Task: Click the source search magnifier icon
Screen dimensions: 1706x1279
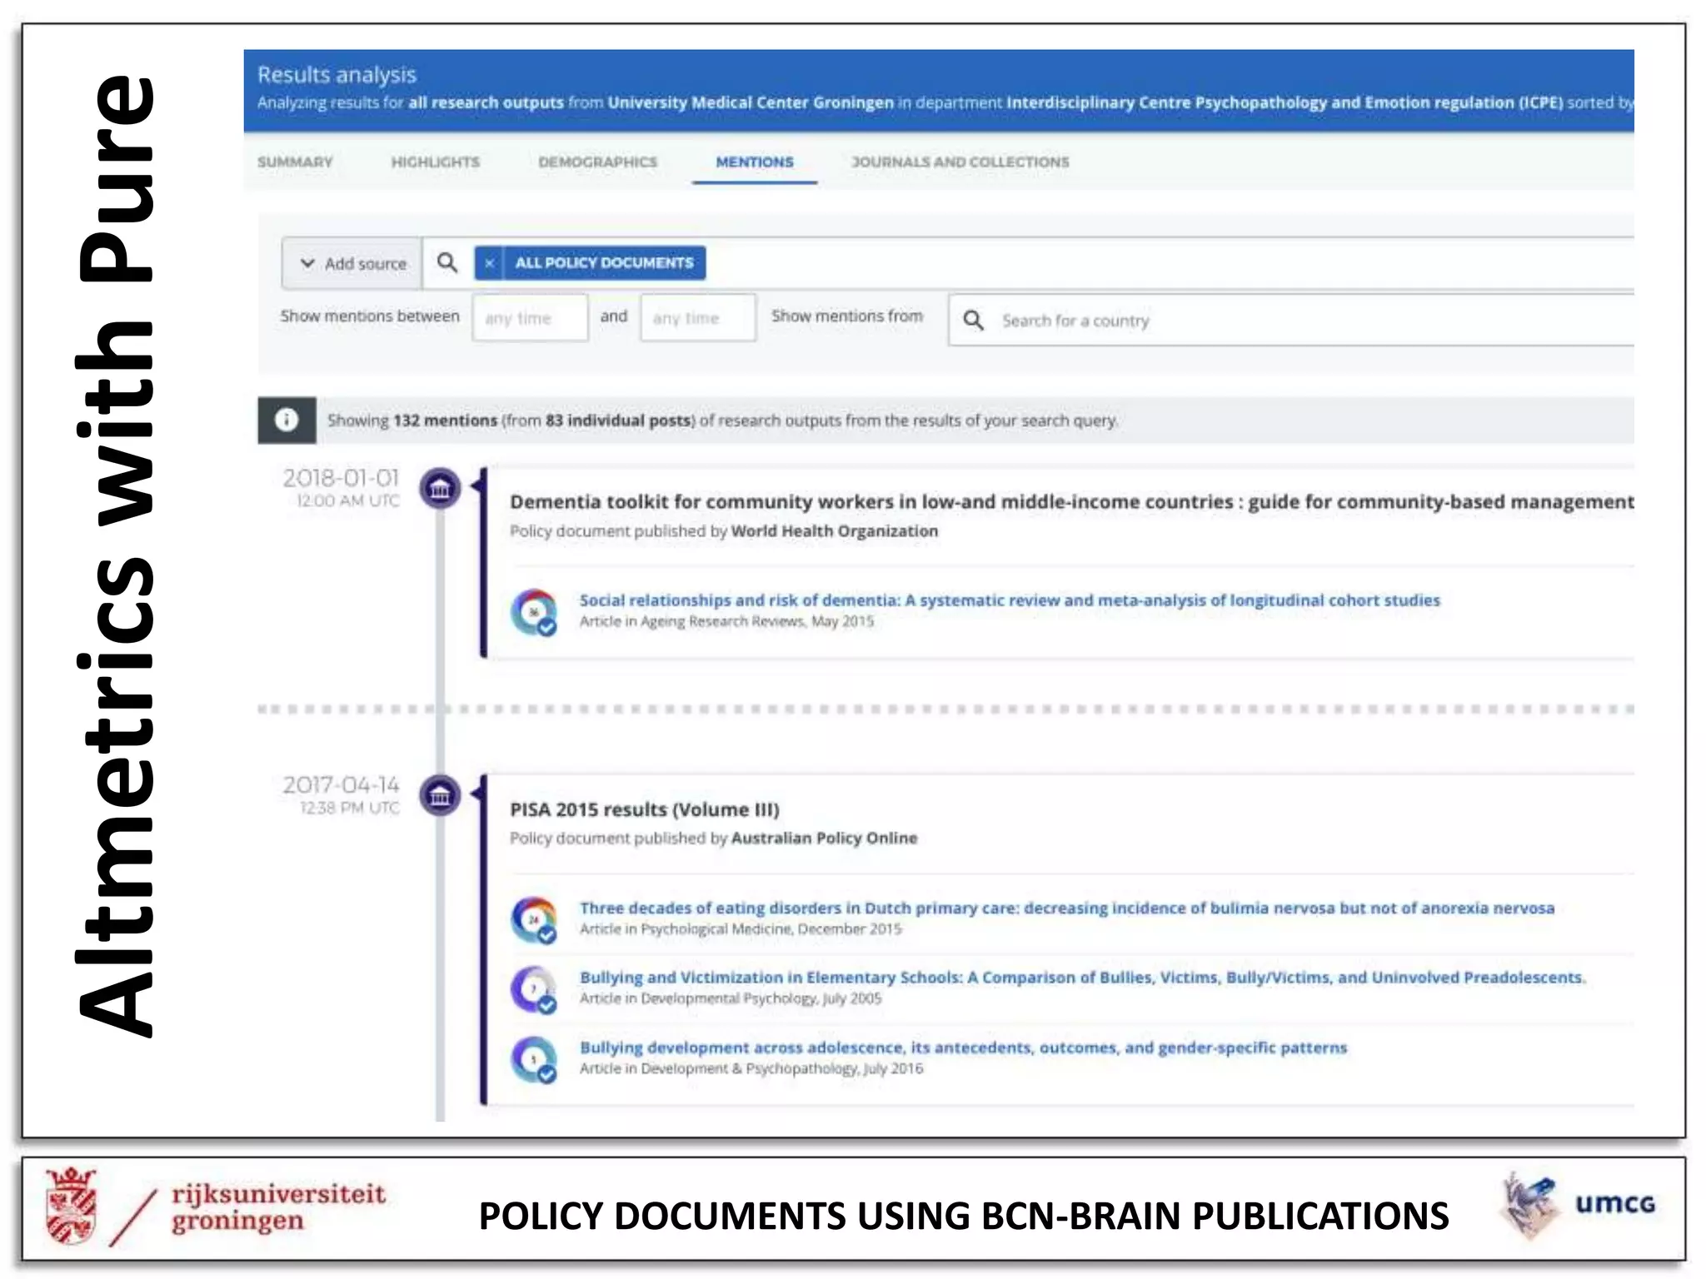Action: click(x=447, y=263)
